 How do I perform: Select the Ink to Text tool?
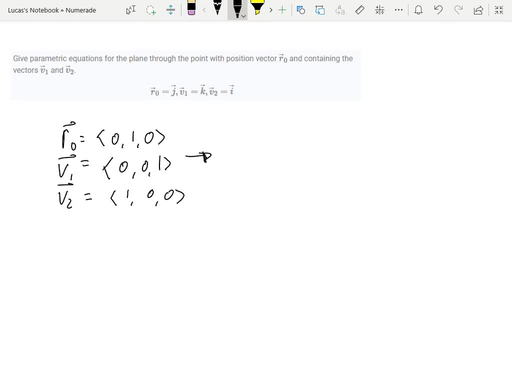pyautogui.click(x=340, y=10)
